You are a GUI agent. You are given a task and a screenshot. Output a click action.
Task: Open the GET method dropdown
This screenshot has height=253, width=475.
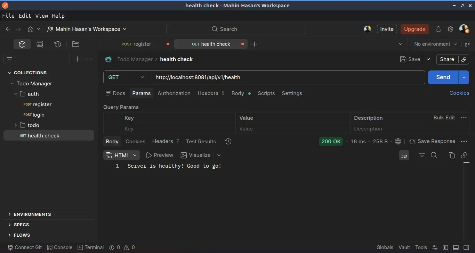(x=127, y=77)
